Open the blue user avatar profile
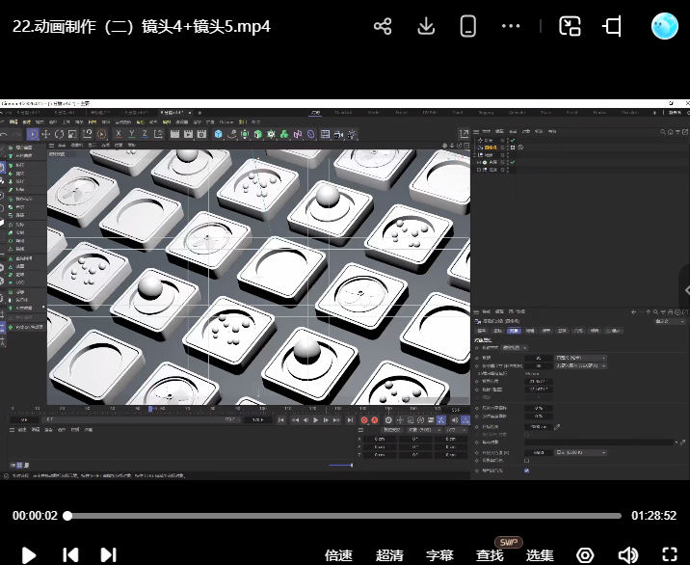690x565 pixels. pyautogui.click(x=665, y=26)
